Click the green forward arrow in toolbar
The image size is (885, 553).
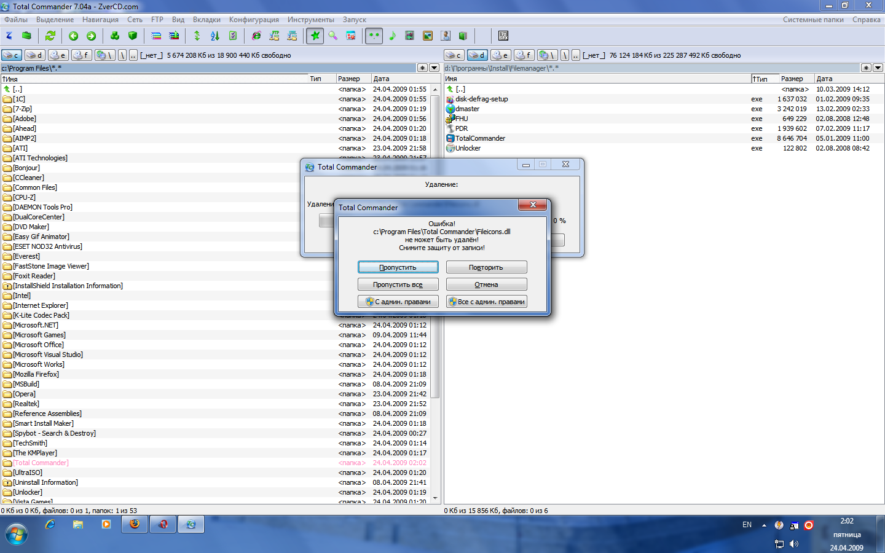(91, 36)
